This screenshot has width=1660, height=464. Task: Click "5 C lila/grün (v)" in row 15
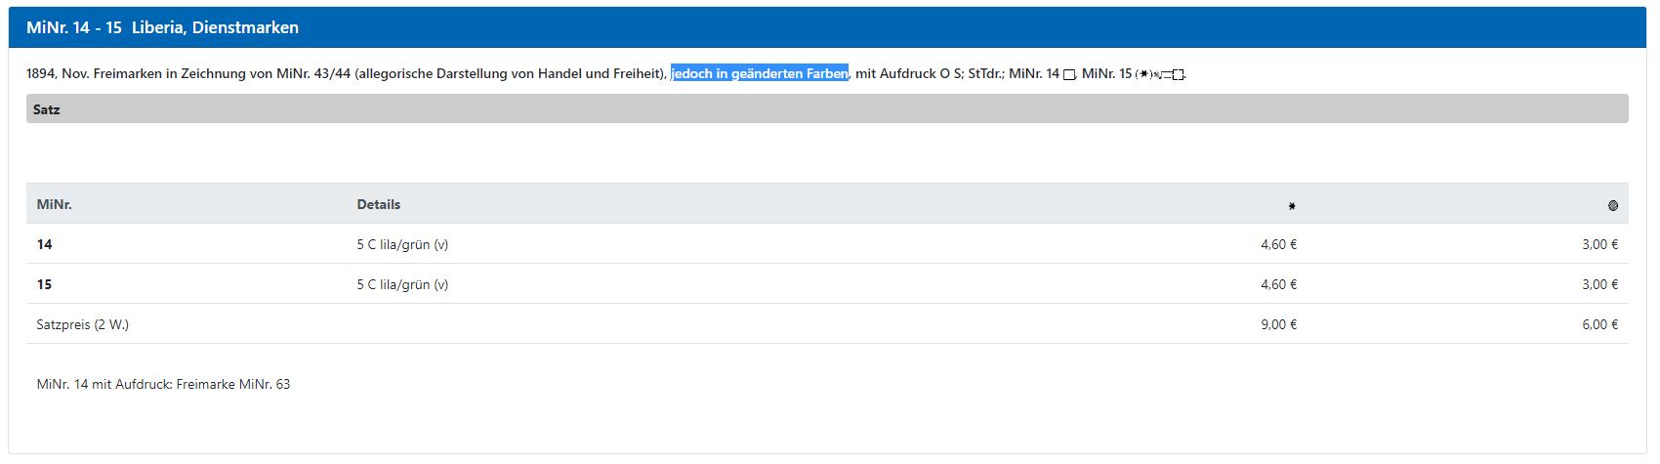(402, 284)
